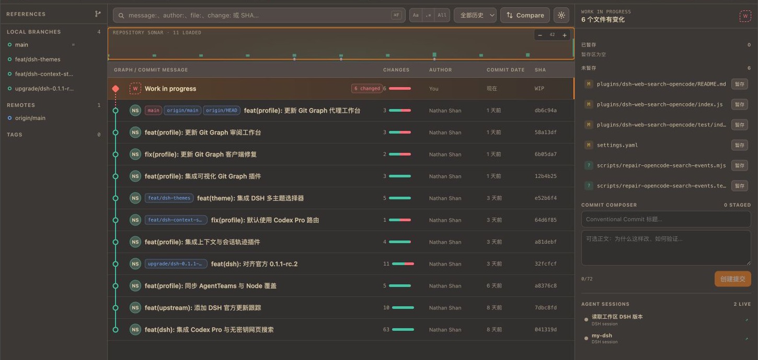Click the commit search input field
Image resolution: width=758 pixels, height=360 pixels.
tap(259, 15)
